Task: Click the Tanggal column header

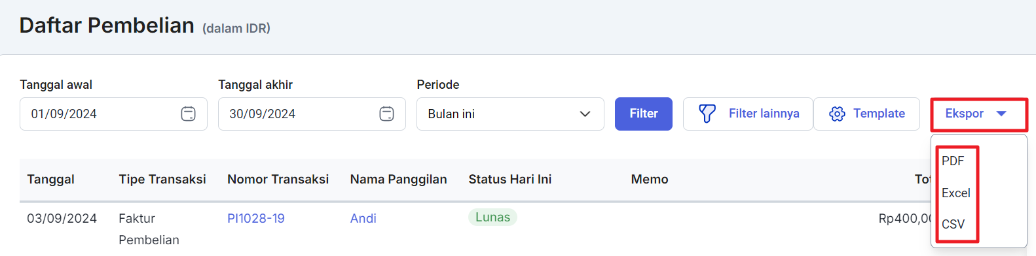Action: click(x=50, y=179)
